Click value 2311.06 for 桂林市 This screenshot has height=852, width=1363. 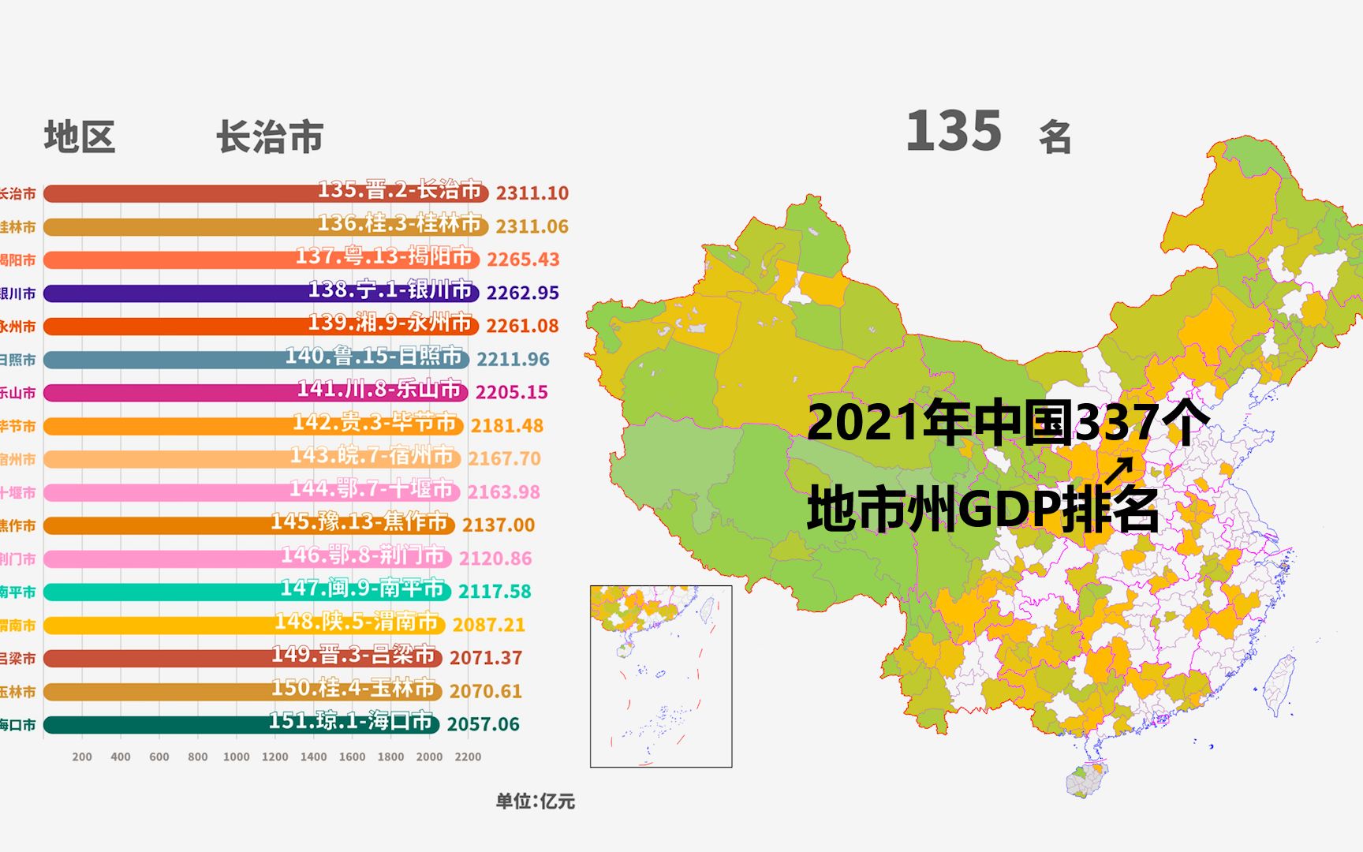(x=532, y=226)
